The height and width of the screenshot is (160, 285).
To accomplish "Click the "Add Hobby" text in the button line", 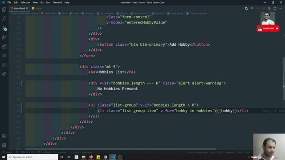I will click(179, 44).
